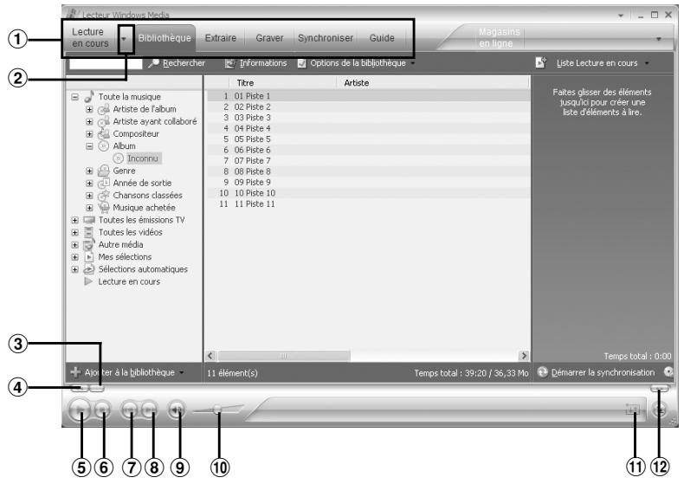Expand the Genre node

89,171
